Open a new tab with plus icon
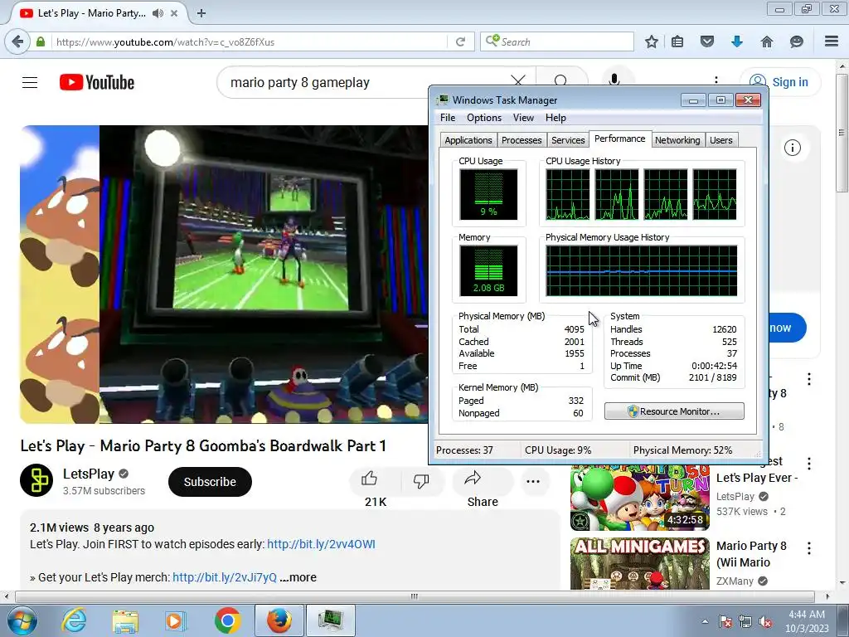Screen dimensions: 849x637 [x=201, y=13]
